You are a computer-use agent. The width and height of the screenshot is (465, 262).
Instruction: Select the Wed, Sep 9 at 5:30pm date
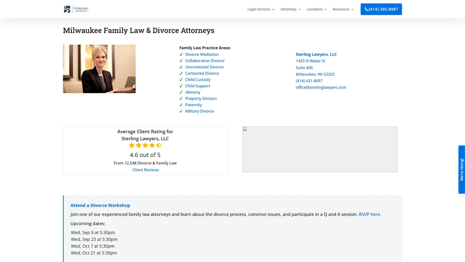[x=93, y=233]
